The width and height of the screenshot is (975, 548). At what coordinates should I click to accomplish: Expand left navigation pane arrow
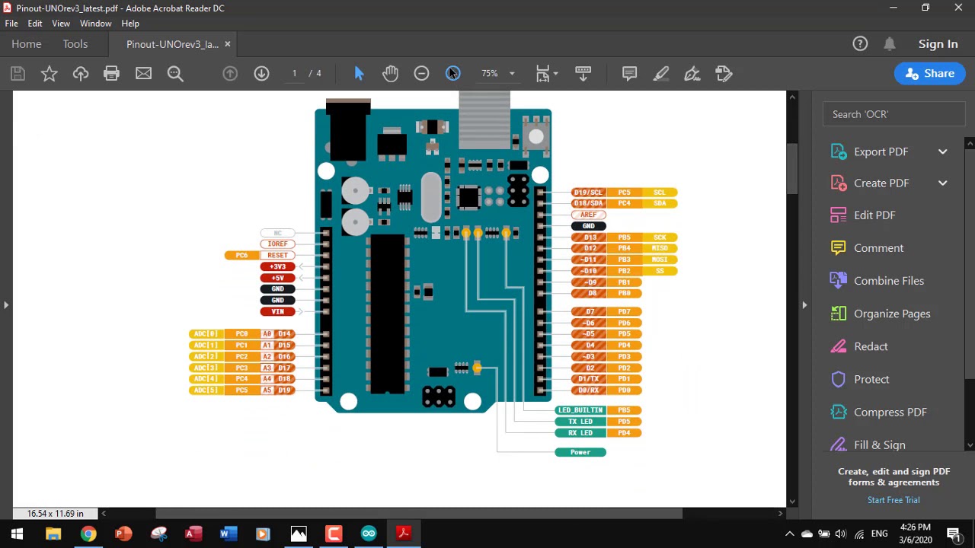[x=6, y=305]
